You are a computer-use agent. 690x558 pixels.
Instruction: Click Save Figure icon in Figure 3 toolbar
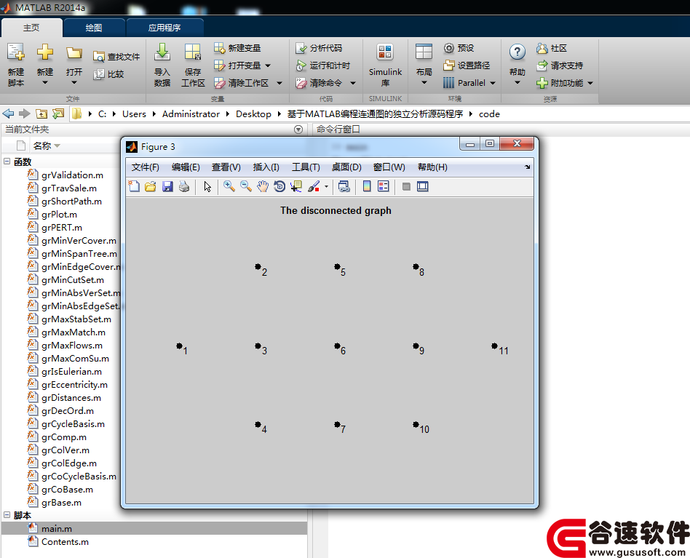tap(167, 186)
